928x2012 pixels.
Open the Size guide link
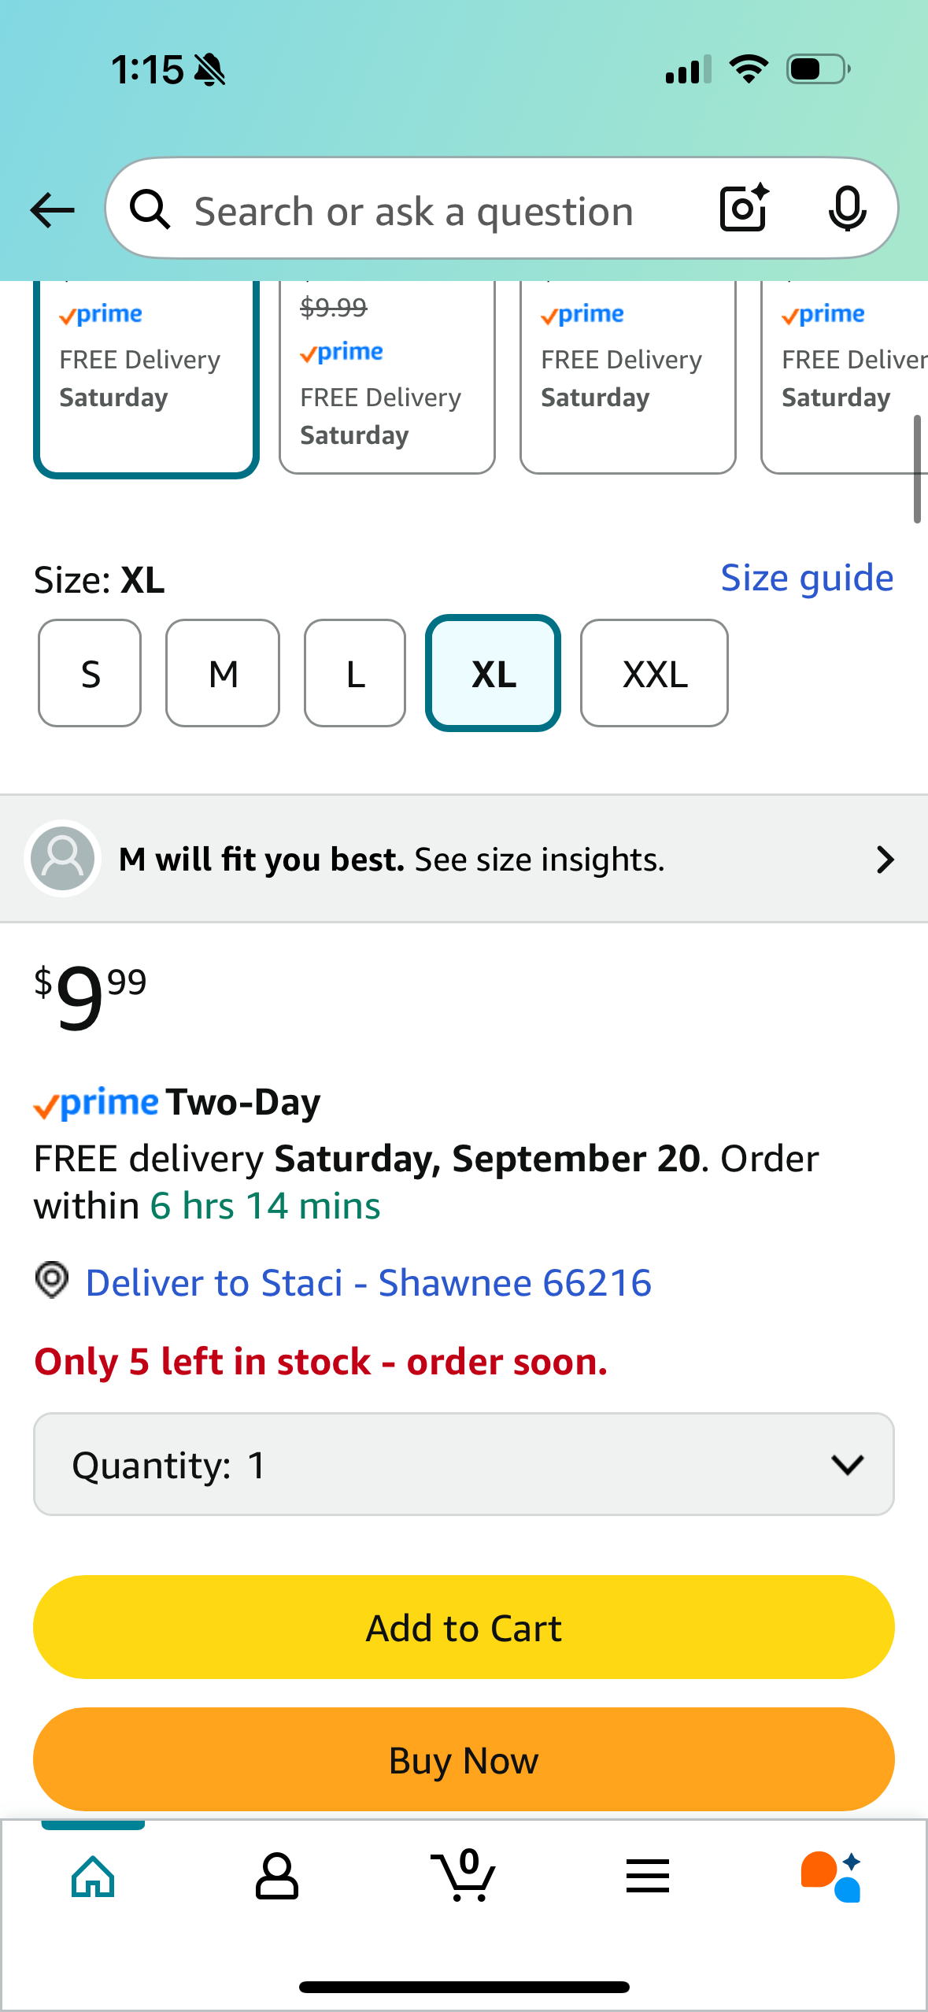coord(808,579)
